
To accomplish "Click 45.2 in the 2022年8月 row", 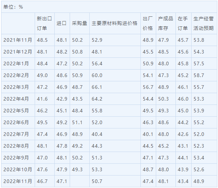I will click(163, 146).
